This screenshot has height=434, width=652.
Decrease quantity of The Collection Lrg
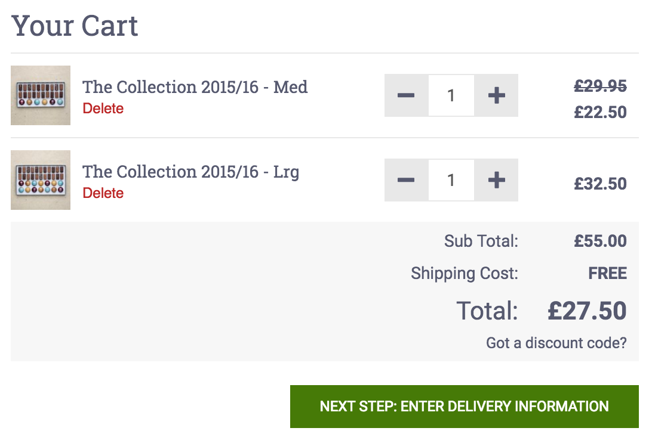click(406, 180)
